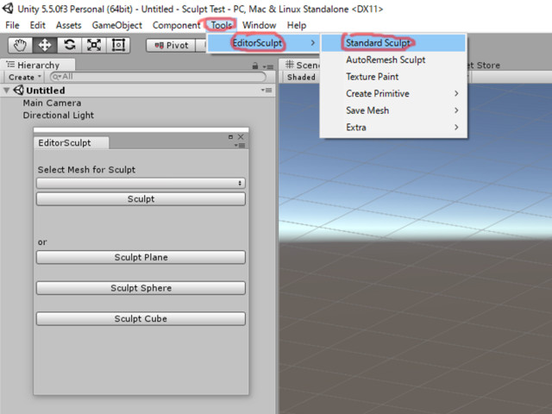The width and height of the screenshot is (552, 414).
Task: Select the Untitled scene row
Action: 138,91
